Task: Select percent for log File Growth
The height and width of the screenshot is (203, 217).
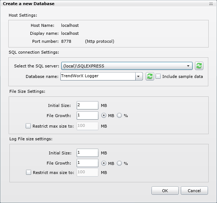Action: click(x=119, y=163)
